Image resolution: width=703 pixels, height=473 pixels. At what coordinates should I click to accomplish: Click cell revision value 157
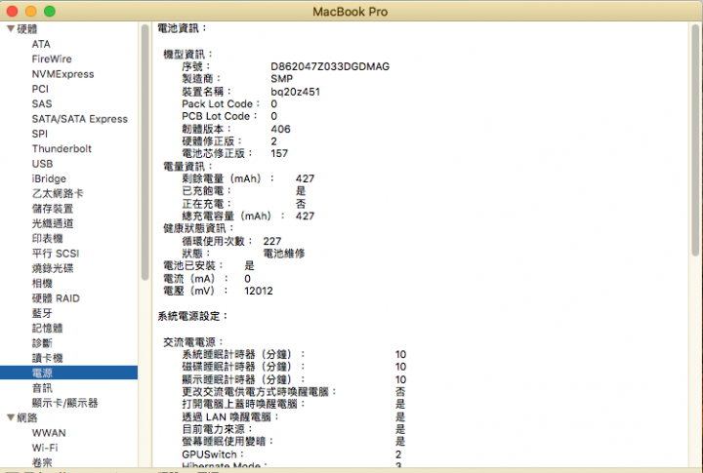(x=279, y=153)
